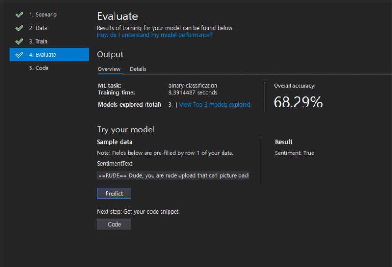Viewport: 392px width, 267px height.
Task: Focus the SentimentText input field
Action: click(173, 175)
